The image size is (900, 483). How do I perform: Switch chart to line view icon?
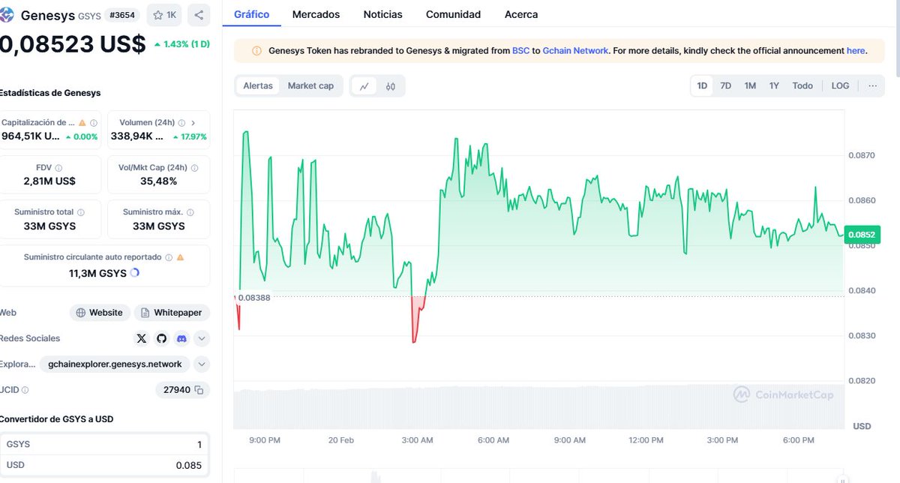point(364,86)
